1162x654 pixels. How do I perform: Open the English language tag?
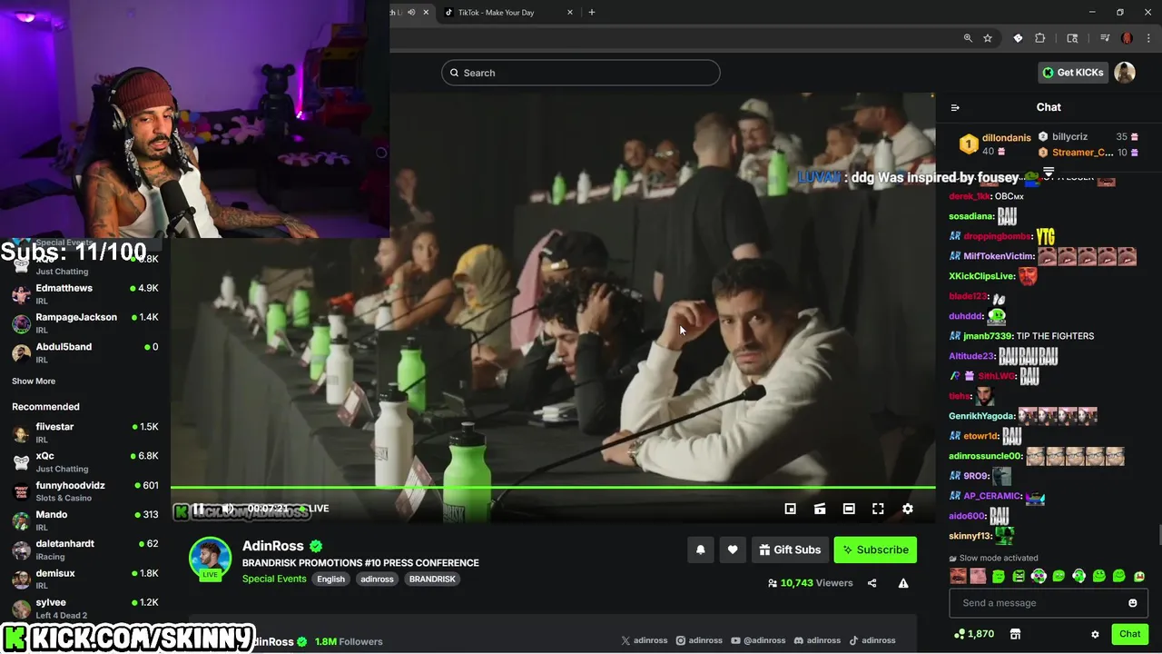point(330,579)
